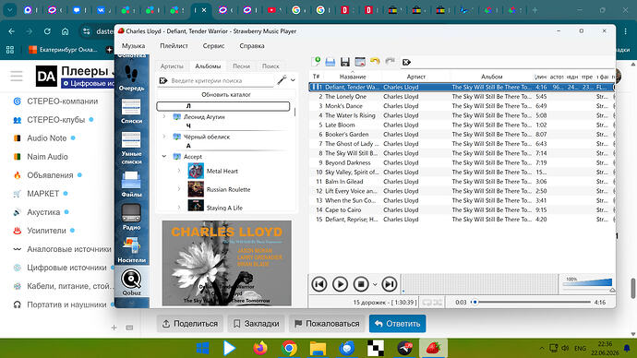Open the Музыка menu
Image resolution: width=637 pixels, height=358 pixels.
(x=133, y=46)
